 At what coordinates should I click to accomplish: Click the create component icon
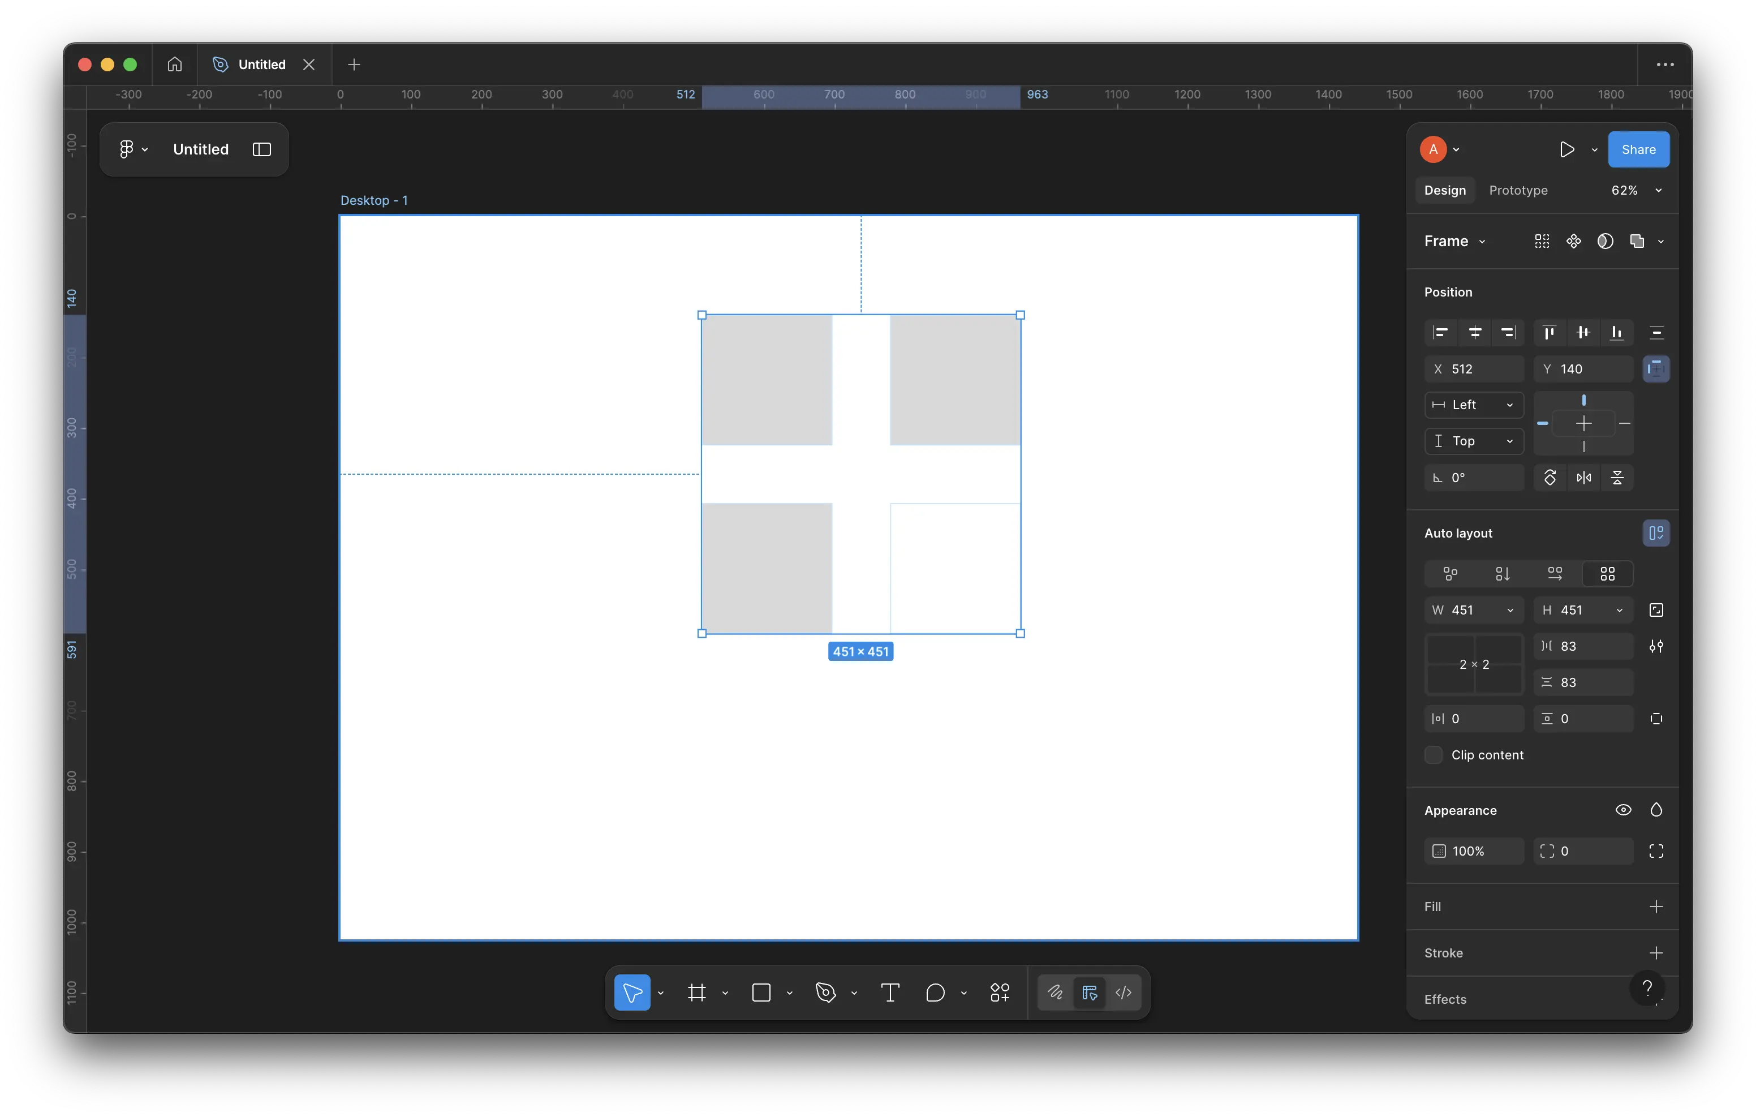1574,242
